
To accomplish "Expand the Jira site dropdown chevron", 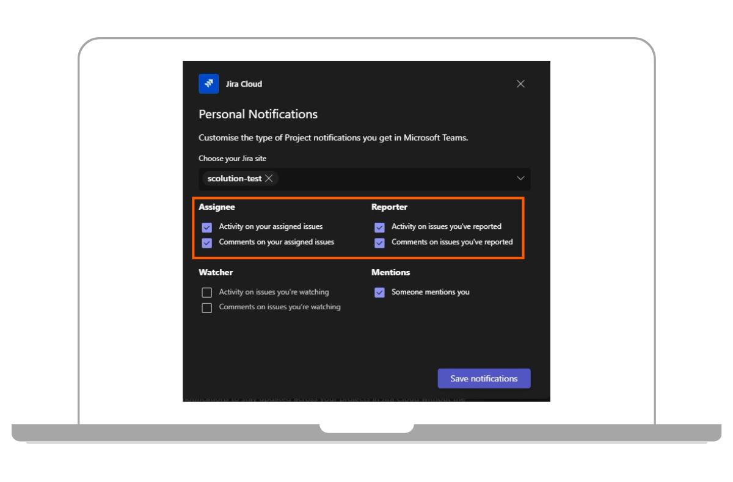I will (x=520, y=178).
